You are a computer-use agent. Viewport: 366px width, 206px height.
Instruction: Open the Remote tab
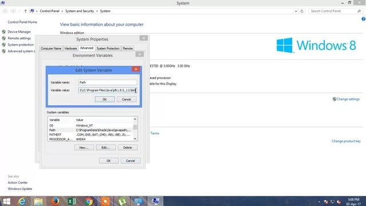tap(128, 48)
